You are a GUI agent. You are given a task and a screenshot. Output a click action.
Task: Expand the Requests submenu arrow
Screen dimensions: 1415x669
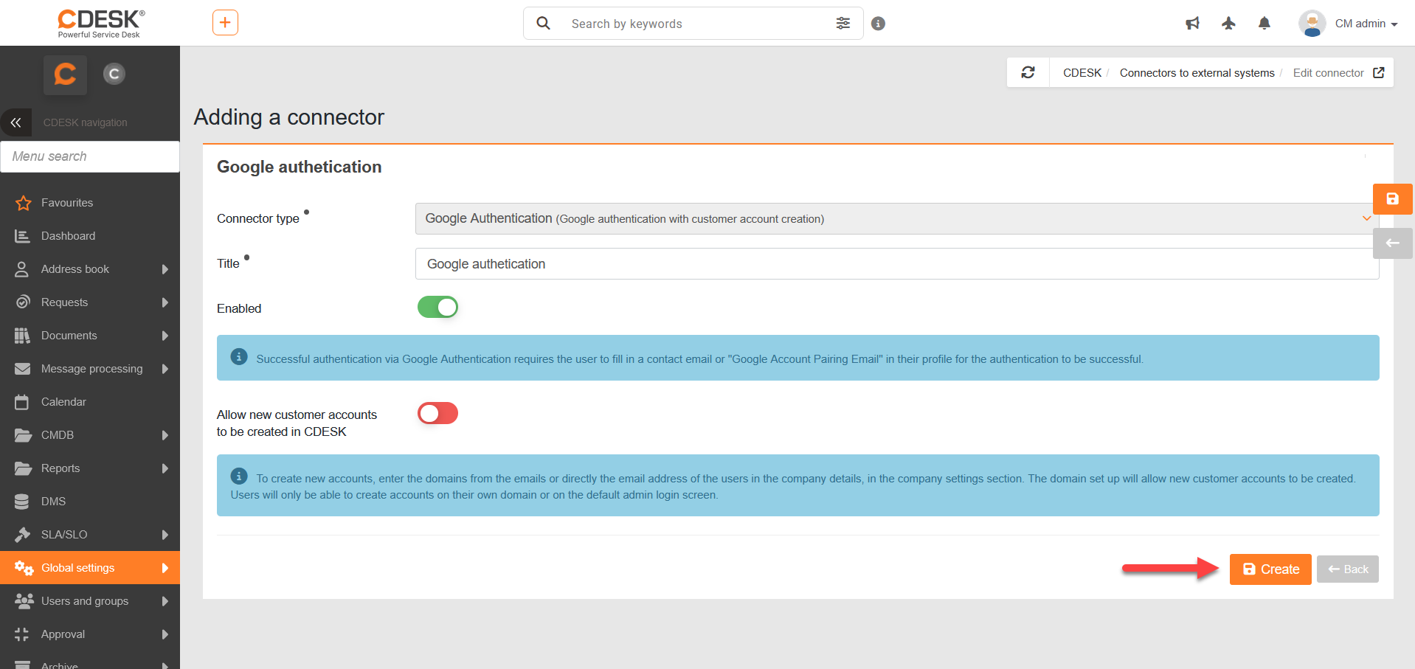click(x=165, y=302)
